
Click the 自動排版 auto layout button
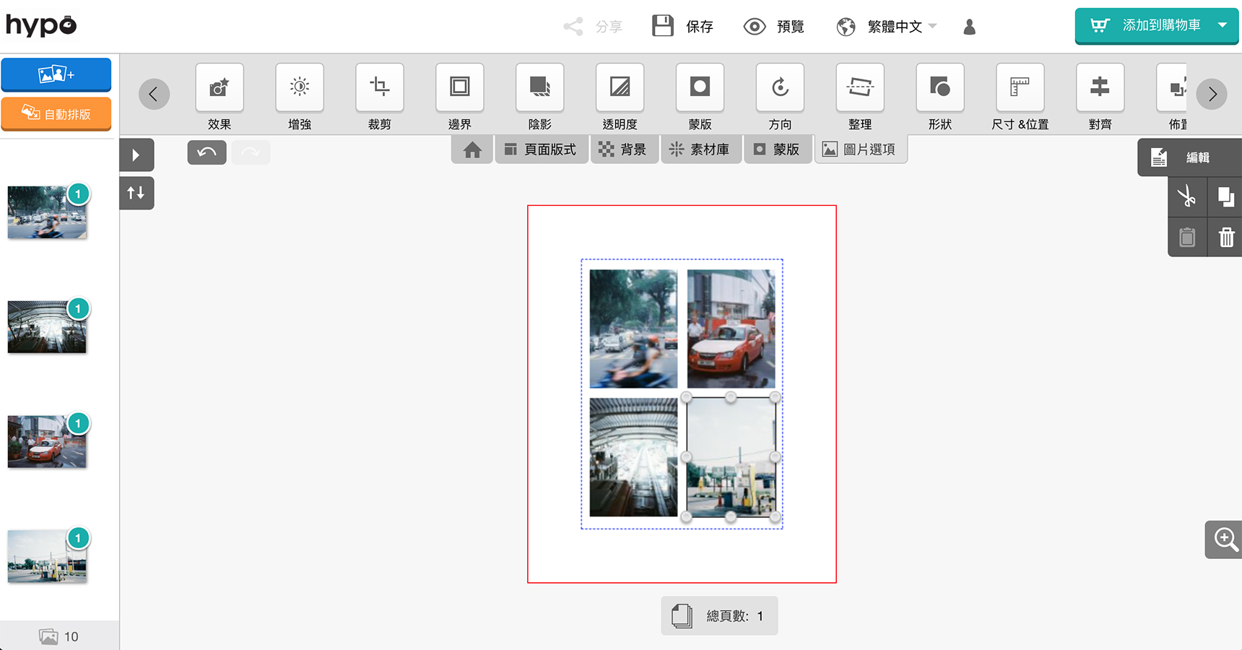pos(56,114)
